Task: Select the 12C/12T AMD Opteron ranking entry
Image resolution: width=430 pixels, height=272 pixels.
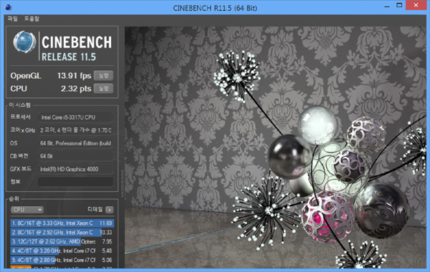Action: 62,242
